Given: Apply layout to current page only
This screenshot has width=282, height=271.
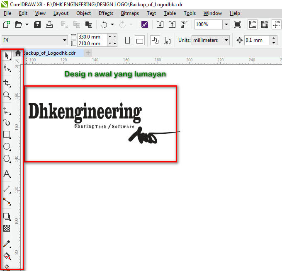Looking at the screenshot, I should pyautogui.click(x=167, y=40).
